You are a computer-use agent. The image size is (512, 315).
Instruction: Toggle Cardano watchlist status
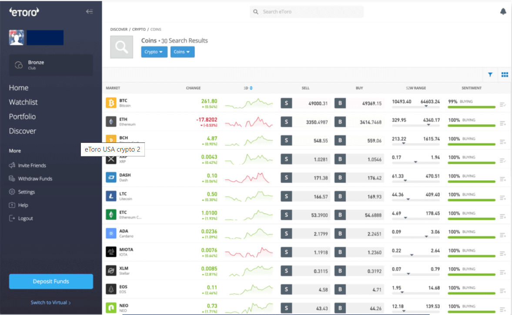click(502, 235)
